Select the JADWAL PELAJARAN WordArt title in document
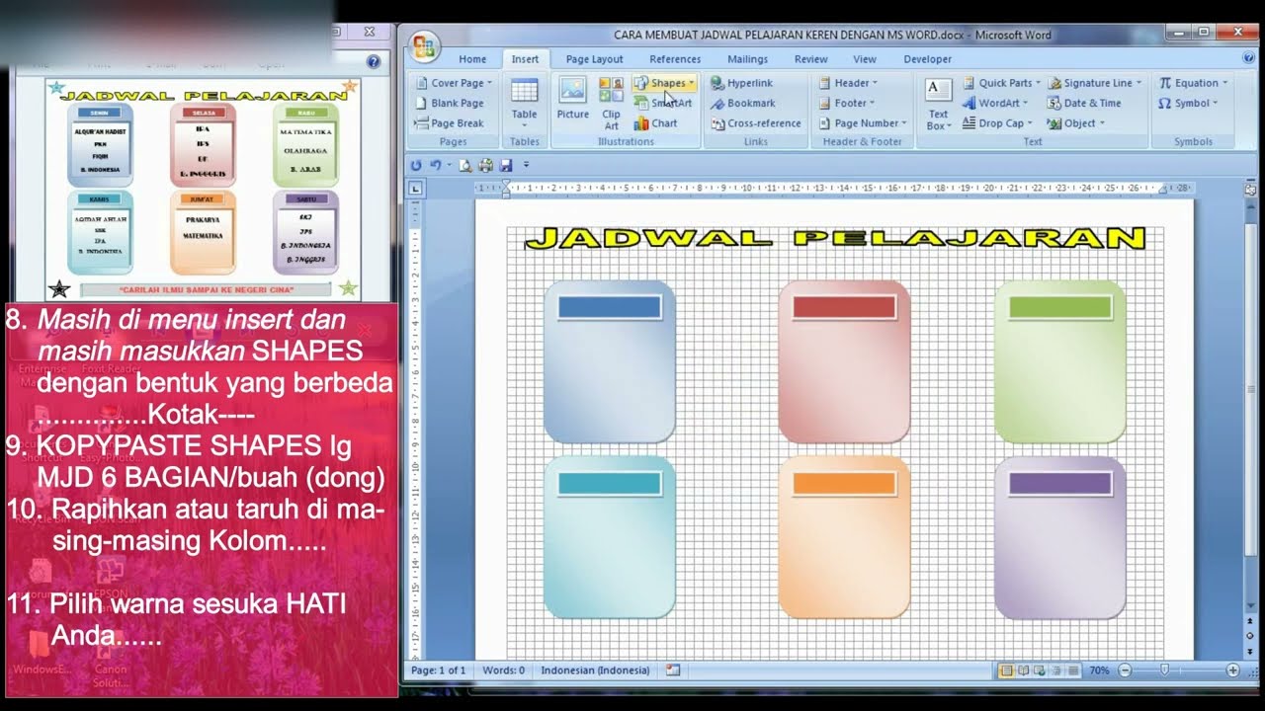 tap(835, 239)
